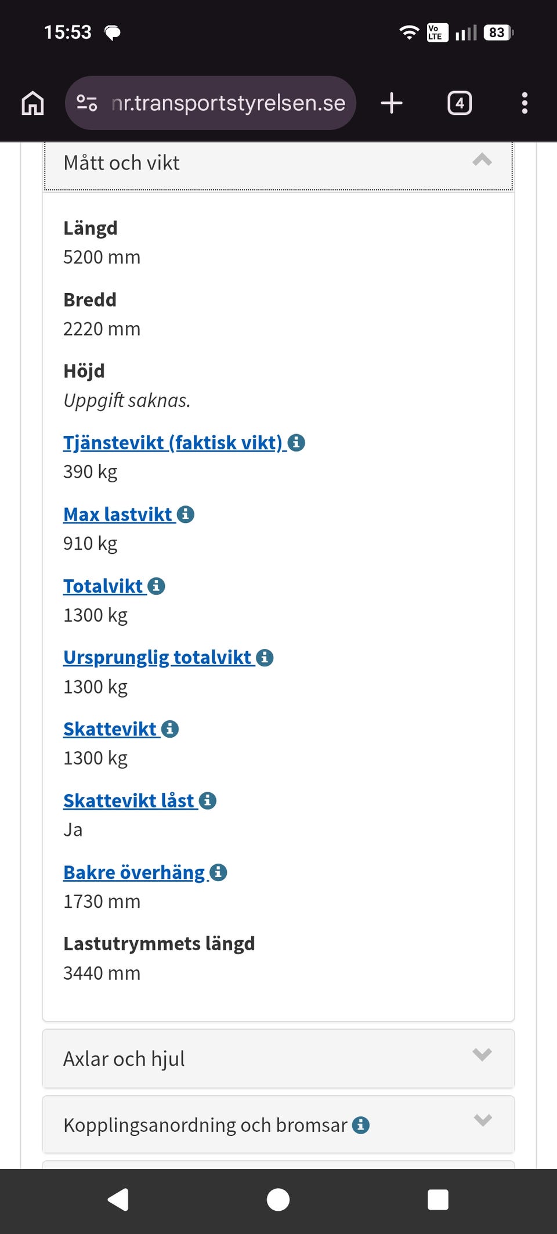
Task: Open a new browser tab
Action: click(x=392, y=103)
